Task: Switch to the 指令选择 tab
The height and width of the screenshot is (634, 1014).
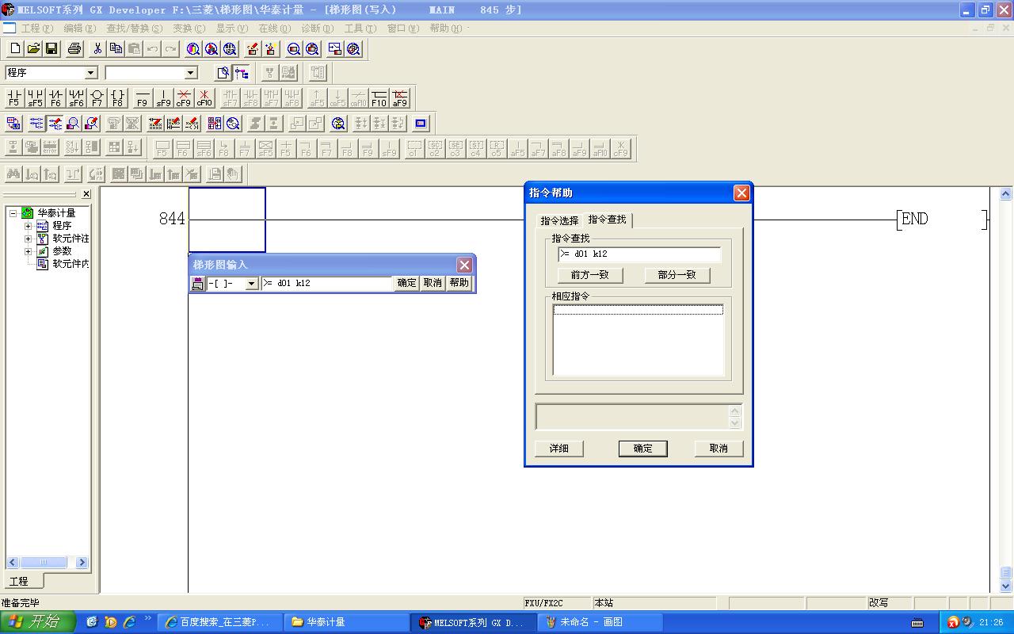Action: (x=559, y=221)
